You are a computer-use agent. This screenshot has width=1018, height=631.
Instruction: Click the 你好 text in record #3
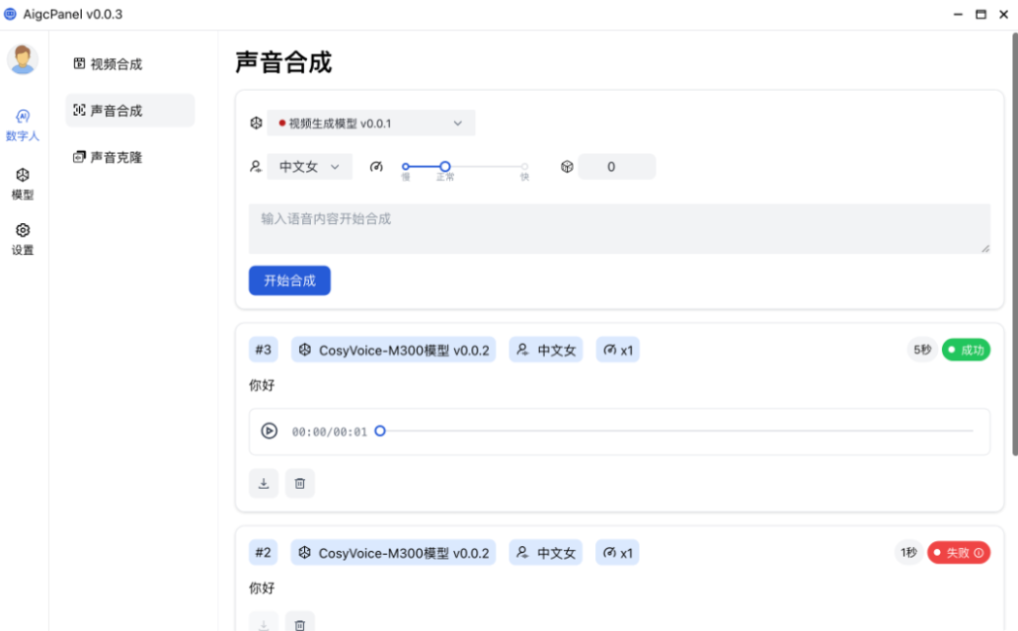coord(262,385)
